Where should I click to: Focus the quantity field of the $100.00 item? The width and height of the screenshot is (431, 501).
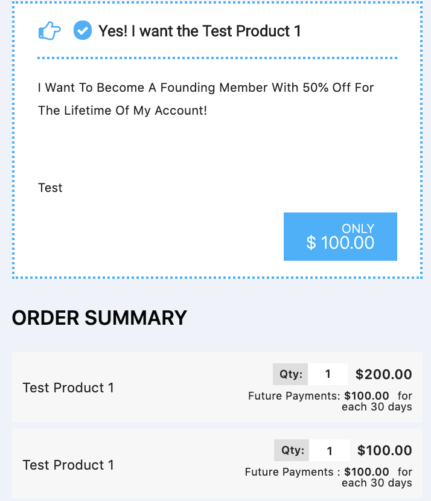[330, 451]
